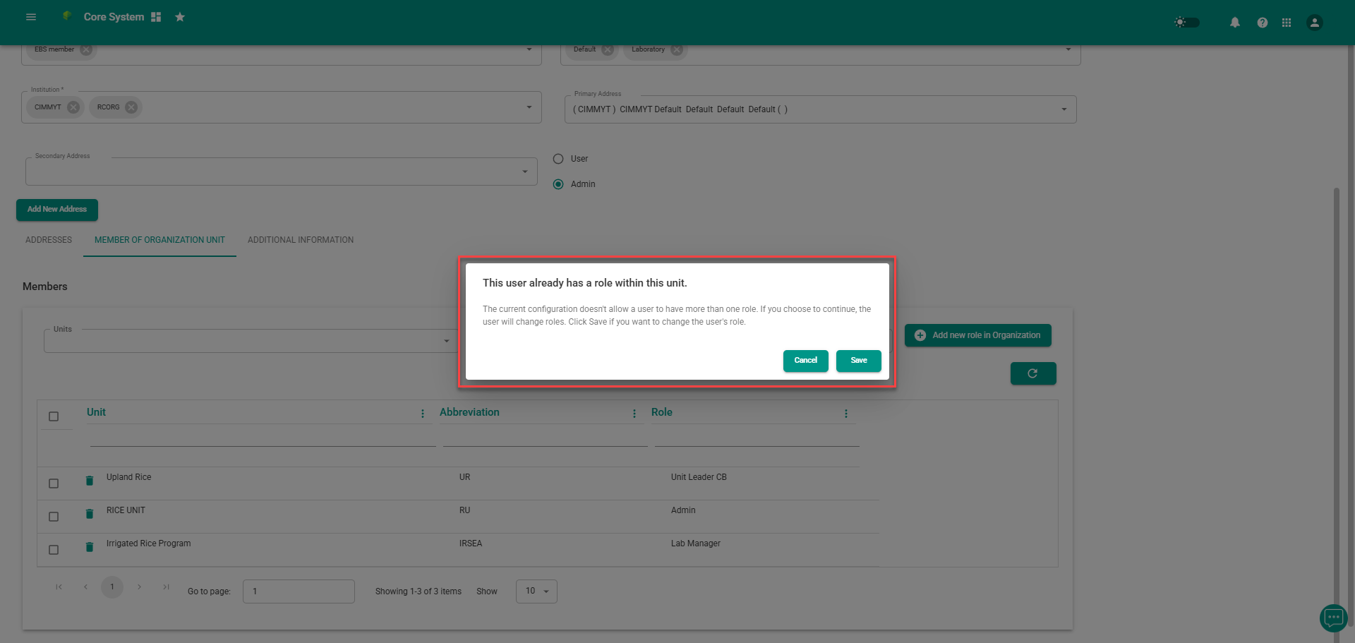
Task: Expand the Institution dropdown
Action: coord(529,107)
